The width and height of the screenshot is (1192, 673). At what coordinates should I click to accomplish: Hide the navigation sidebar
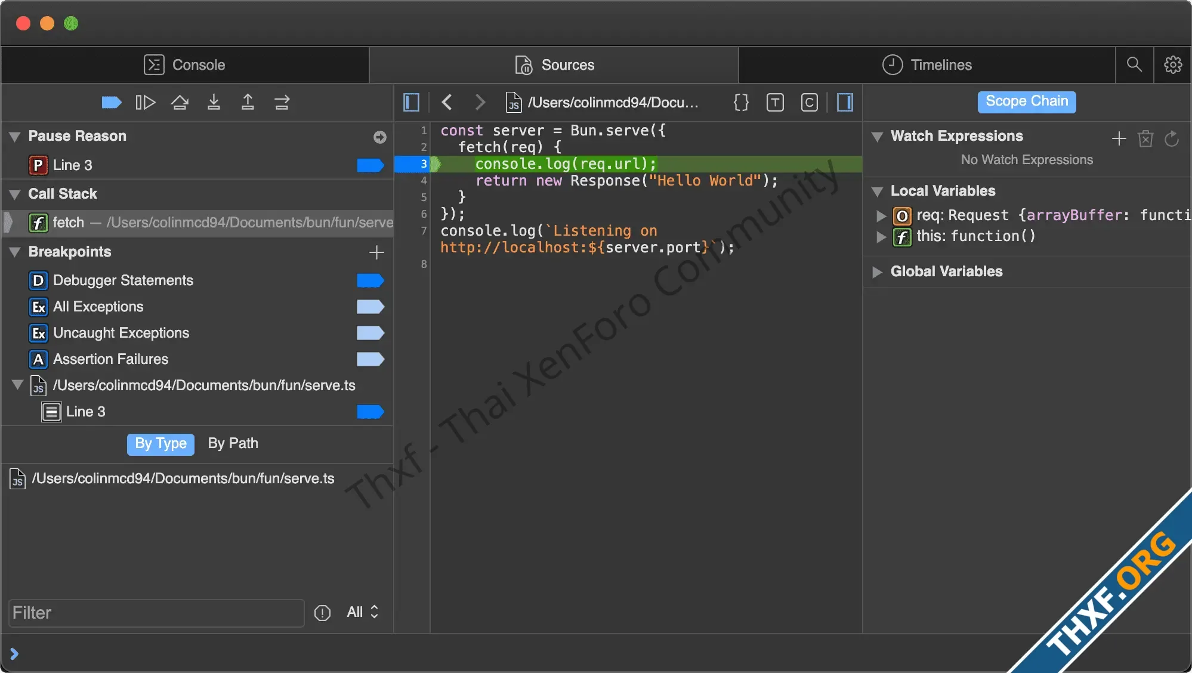pyautogui.click(x=412, y=103)
